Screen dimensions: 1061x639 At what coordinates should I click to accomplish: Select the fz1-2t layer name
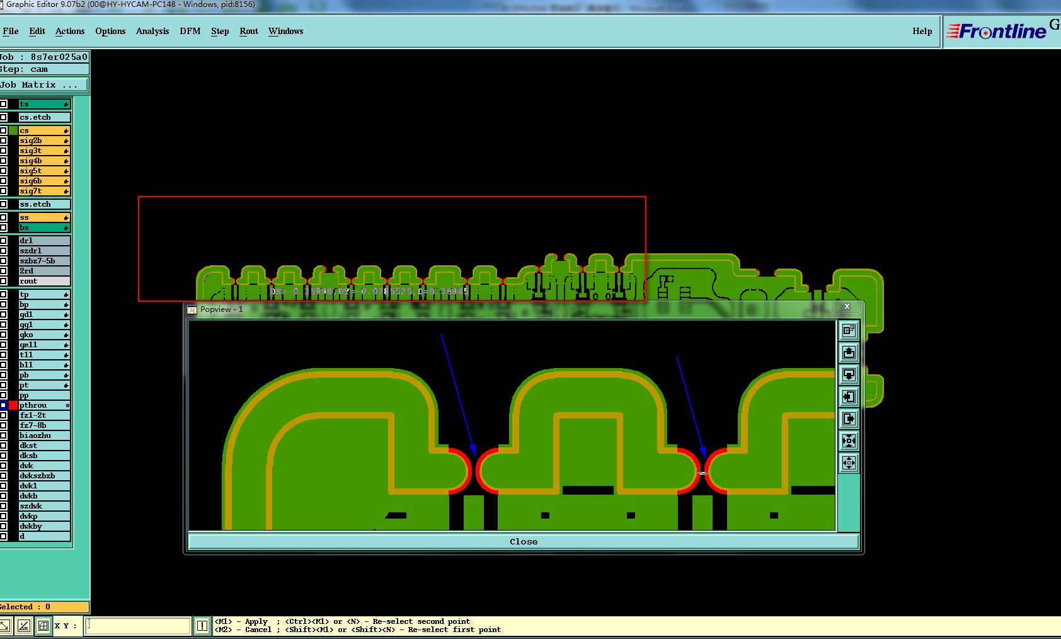[44, 415]
